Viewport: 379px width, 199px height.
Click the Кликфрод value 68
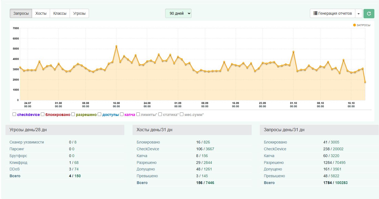point(76,163)
